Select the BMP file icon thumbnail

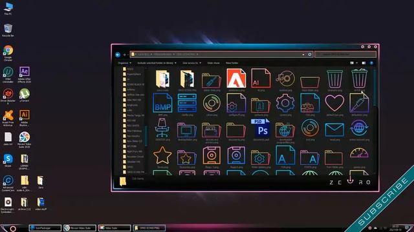pos(162,103)
